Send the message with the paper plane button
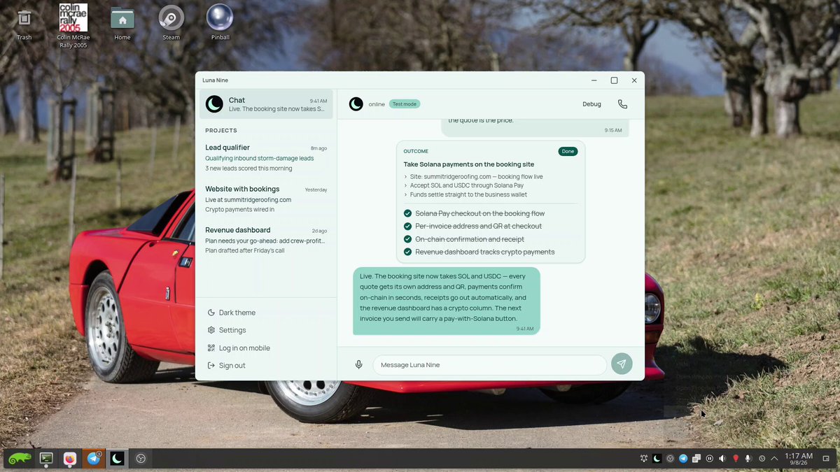 pyautogui.click(x=622, y=364)
